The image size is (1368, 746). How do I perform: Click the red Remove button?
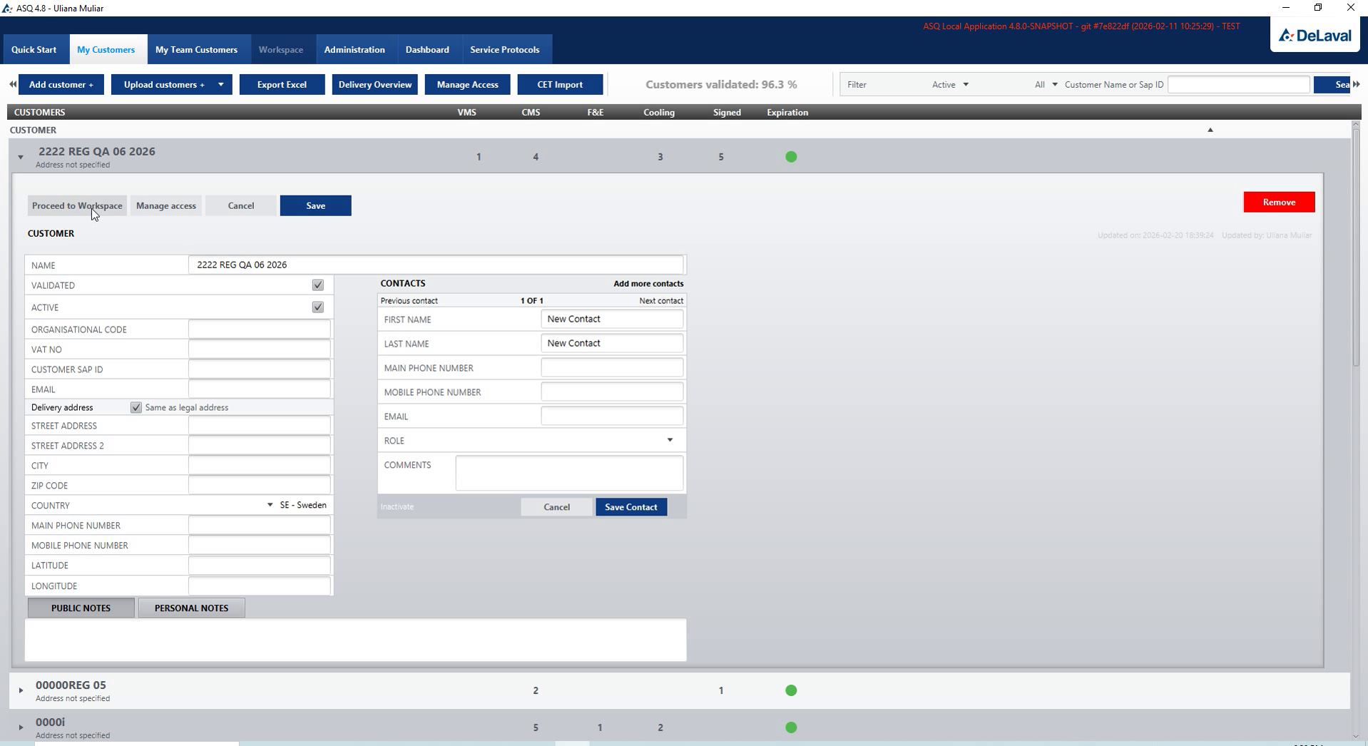[1279, 202]
